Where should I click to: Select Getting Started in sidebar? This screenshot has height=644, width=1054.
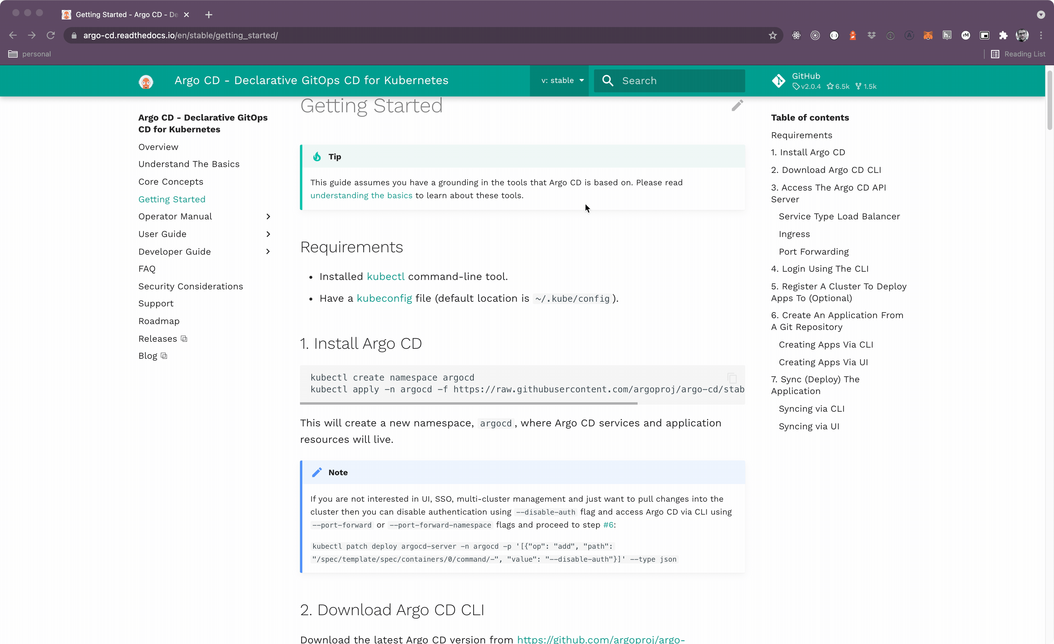[x=171, y=199]
